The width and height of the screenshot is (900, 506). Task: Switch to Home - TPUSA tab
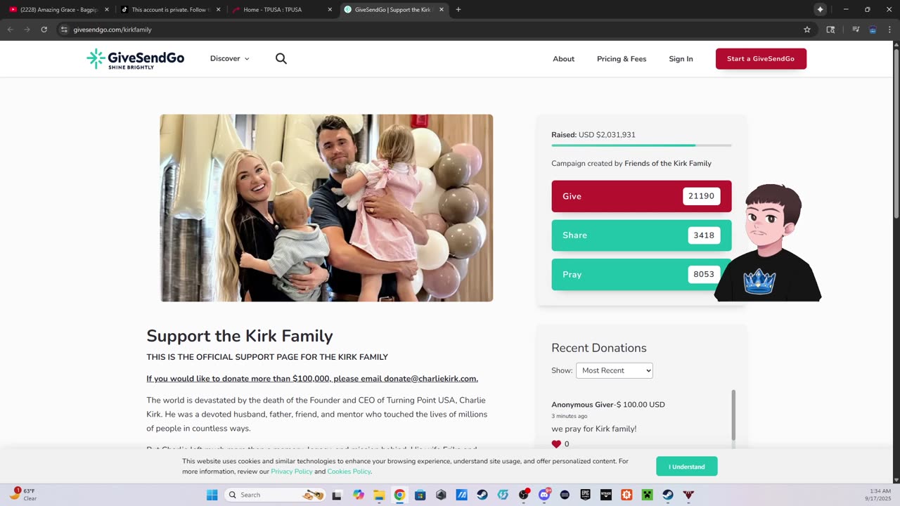(283, 9)
